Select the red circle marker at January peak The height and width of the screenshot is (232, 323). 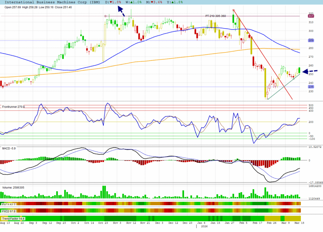point(233,10)
